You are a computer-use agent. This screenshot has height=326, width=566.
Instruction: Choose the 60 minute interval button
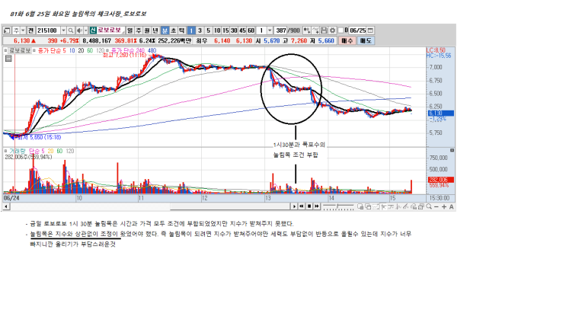pyautogui.click(x=251, y=30)
